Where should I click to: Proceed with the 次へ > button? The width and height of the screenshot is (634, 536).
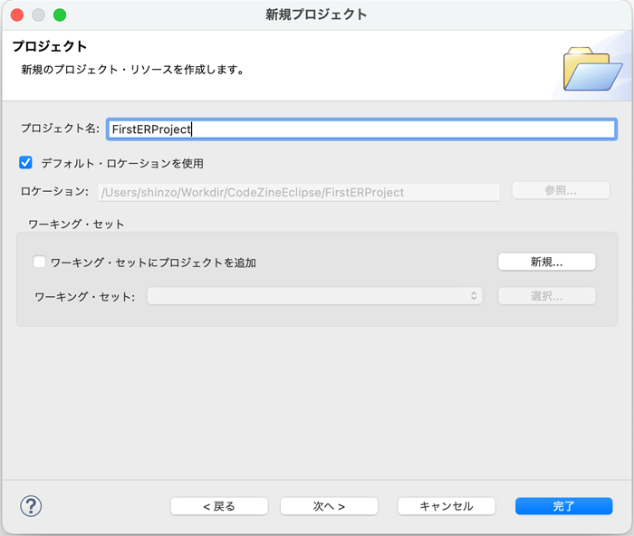coord(329,506)
